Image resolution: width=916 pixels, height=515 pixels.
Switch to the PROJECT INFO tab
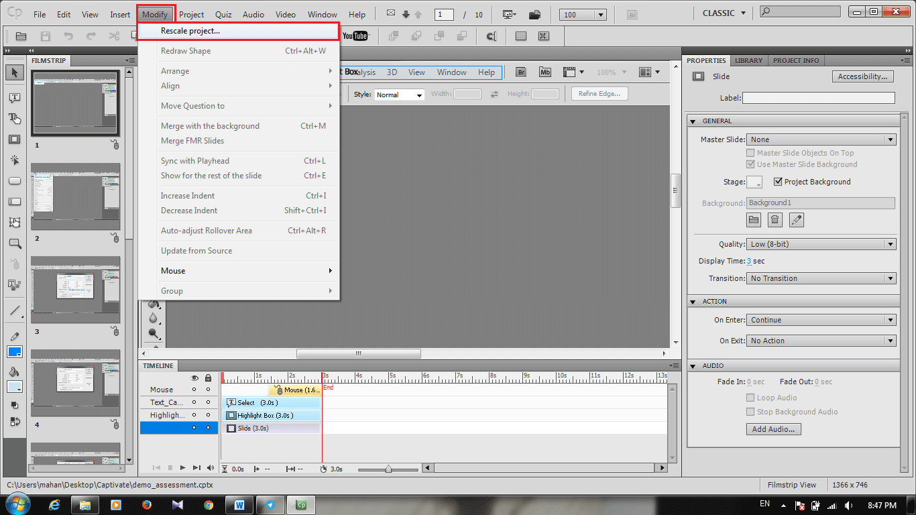pos(796,60)
